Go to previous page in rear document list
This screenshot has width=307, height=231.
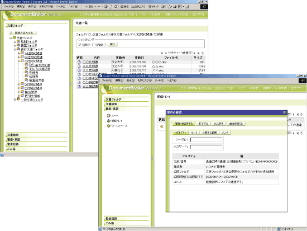[166, 53]
